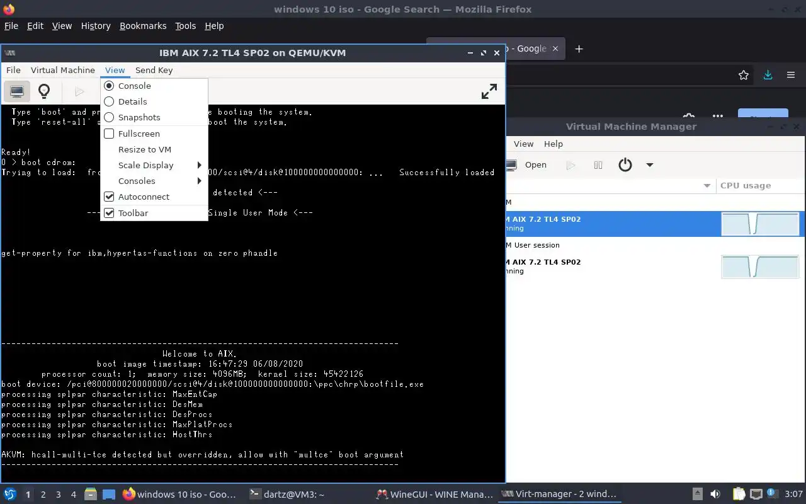806x504 pixels.
Task: Switch to workspace 4
Action: [x=74, y=495]
